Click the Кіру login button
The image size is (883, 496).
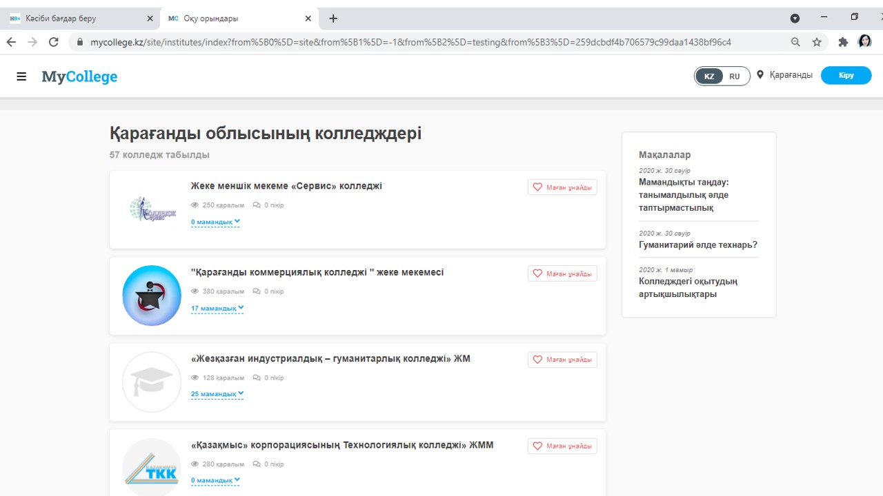[x=846, y=76]
